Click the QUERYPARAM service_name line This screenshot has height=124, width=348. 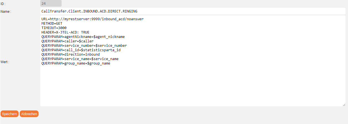[x=80, y=59]
